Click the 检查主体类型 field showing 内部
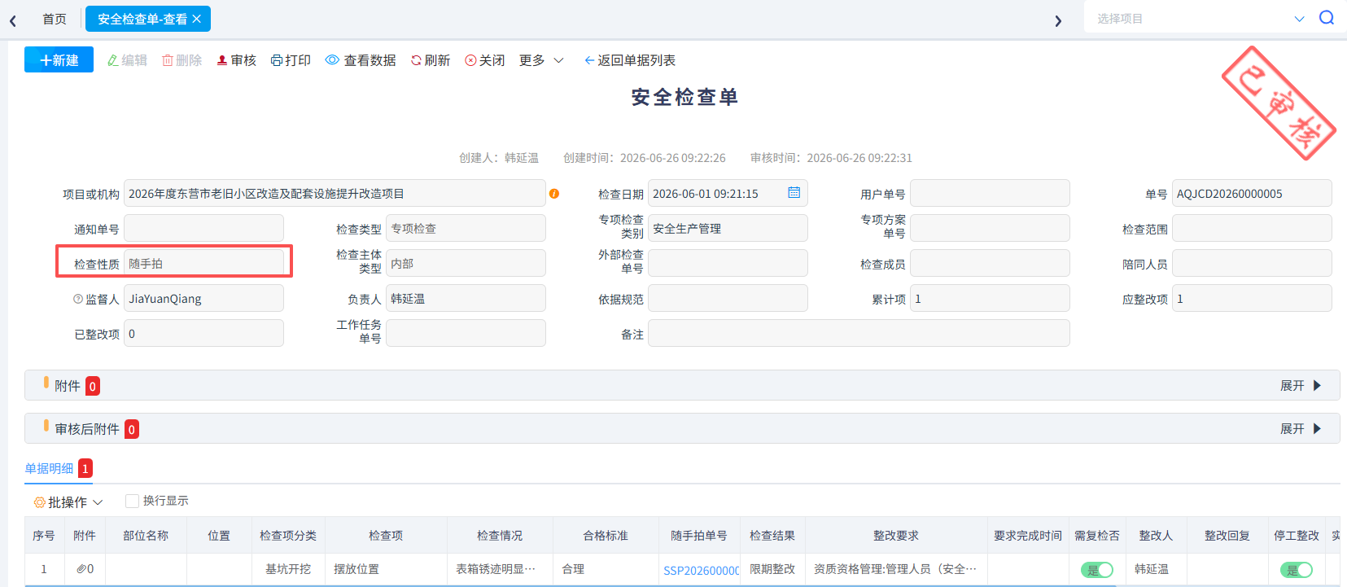Image resolution: width=1347 pixels, height=587 pixels. click(x=466, y=264)
